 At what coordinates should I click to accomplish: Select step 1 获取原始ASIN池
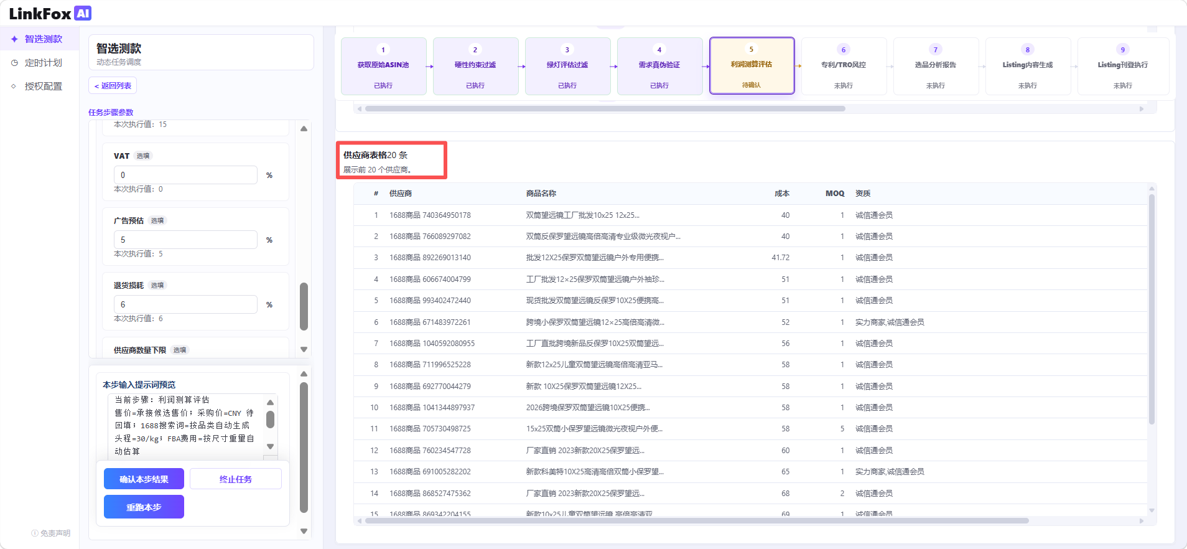click(383, 66)
